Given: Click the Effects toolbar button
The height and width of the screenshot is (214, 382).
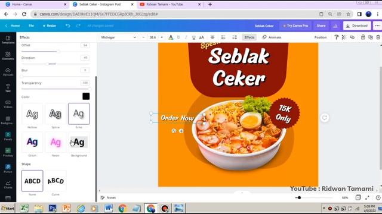Looking at the screenshot, I should coord(249,37).
